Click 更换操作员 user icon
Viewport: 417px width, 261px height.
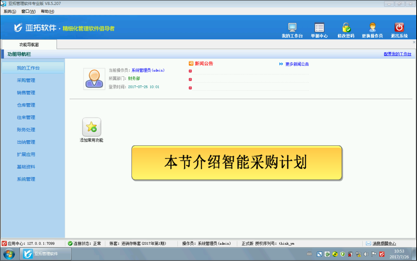[x=372, y=28]
